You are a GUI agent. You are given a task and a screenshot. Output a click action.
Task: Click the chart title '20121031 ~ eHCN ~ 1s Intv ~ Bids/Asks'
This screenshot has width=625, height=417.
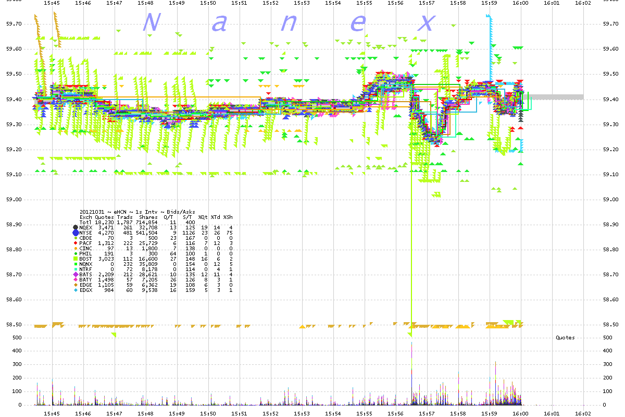[x=137, y=212]
